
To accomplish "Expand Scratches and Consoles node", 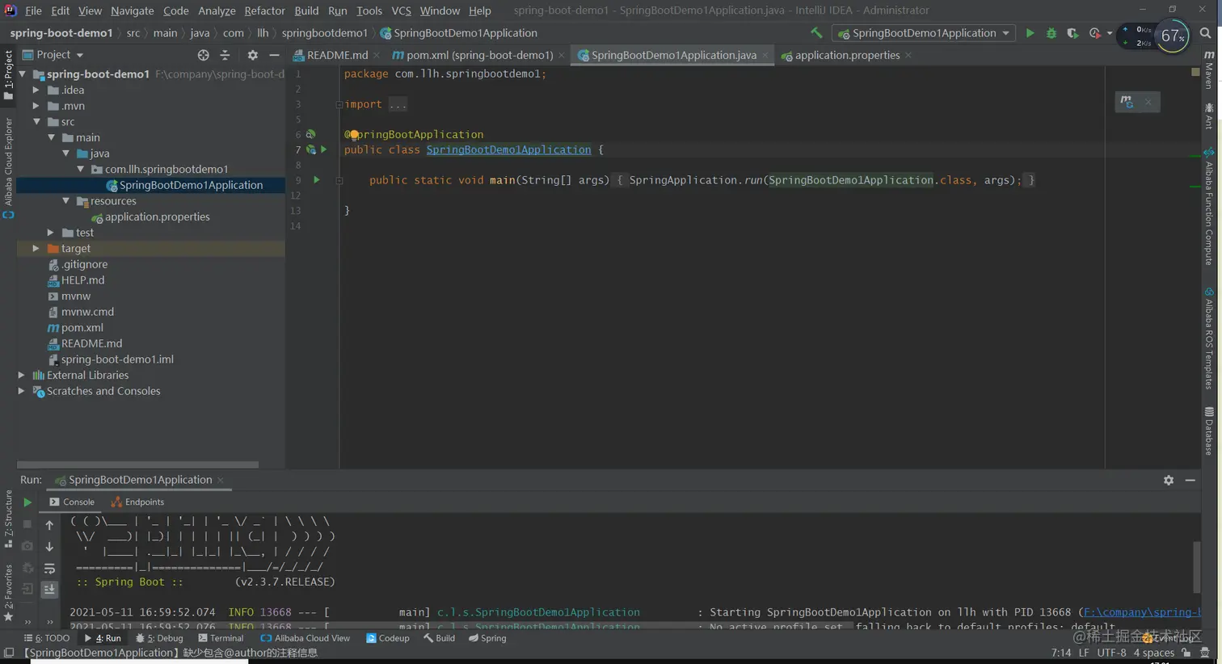I will (22, 391).
